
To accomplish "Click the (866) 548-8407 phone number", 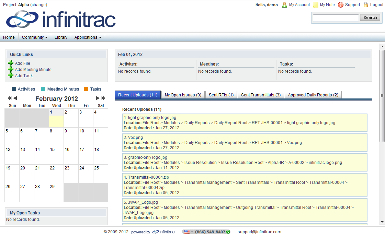I will coord(210,232).
